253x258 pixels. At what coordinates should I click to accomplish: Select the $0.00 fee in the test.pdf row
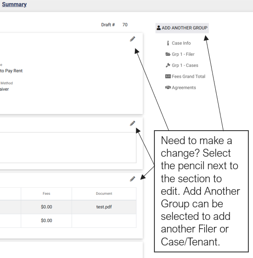click(47, 207)
